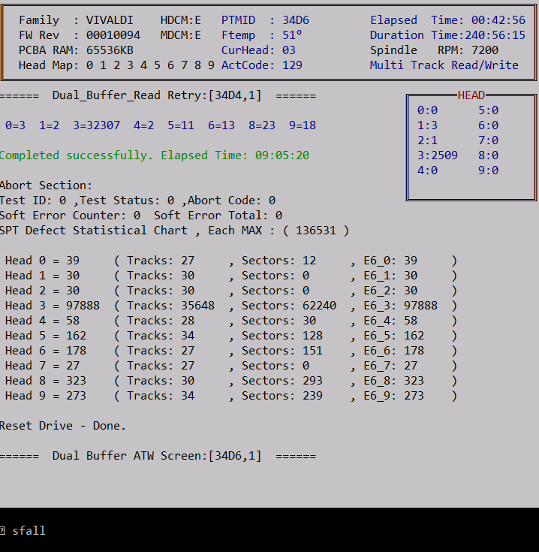
Task: Select the Head 0 = 39 row
Action: tap(230, 261)
